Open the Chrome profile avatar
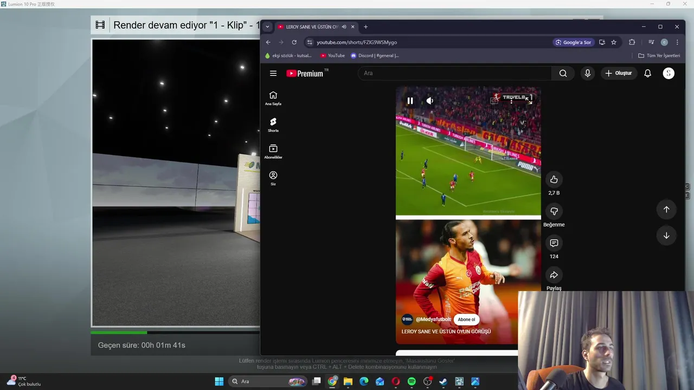The image size is (694, 390). click(664, 42)
